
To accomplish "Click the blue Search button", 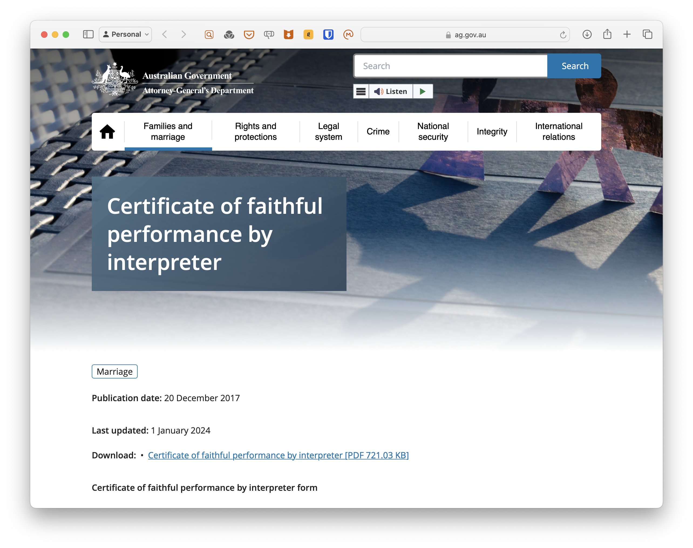I will click(574, 66).
